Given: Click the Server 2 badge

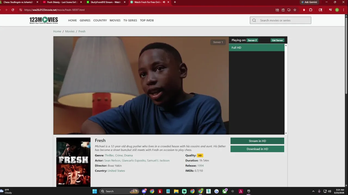Looking at the screenshot, I should pos(252,40).
